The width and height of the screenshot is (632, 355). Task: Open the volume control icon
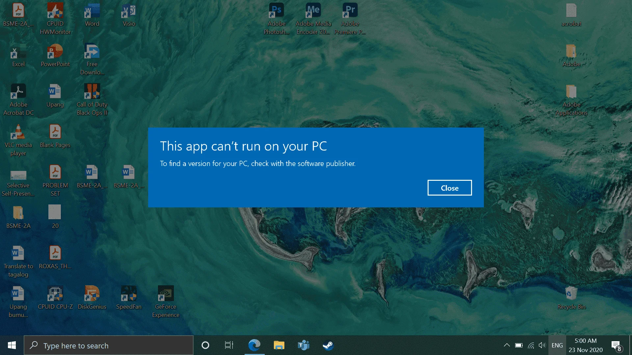point(542,345)
